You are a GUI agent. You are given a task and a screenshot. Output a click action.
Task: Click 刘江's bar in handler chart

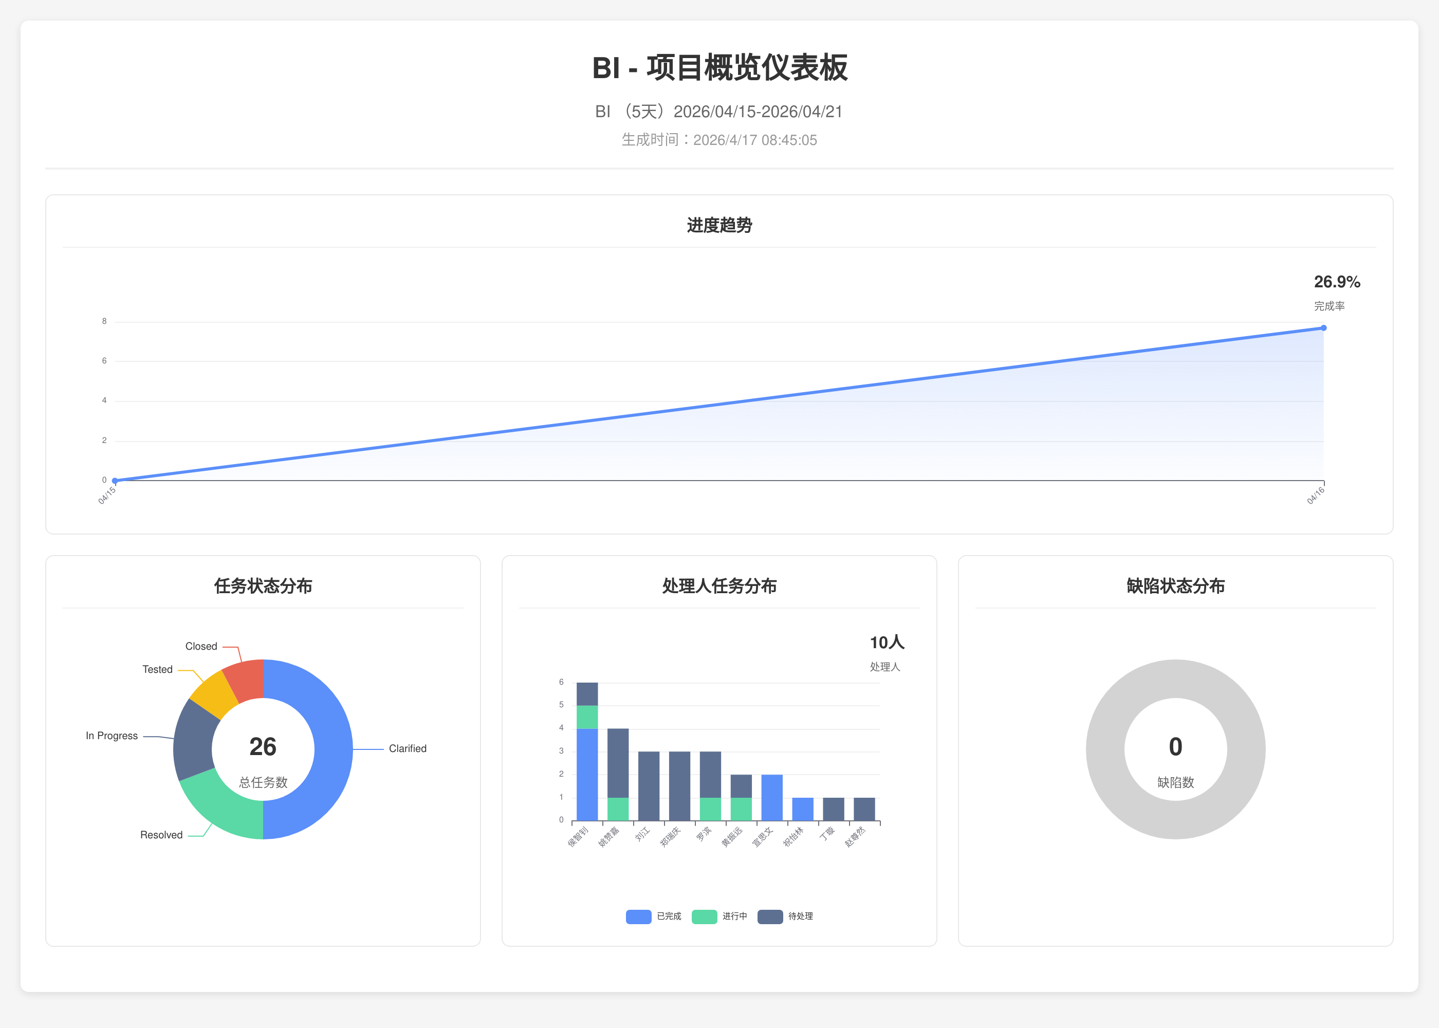pos(649,786)
